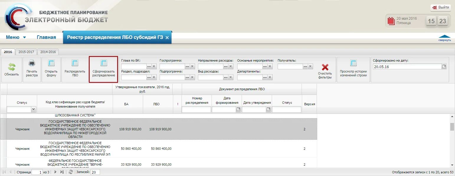Open lookup dots for Основные мероприятия
Screen dimensions: 455x176
(x=265, y=66)
